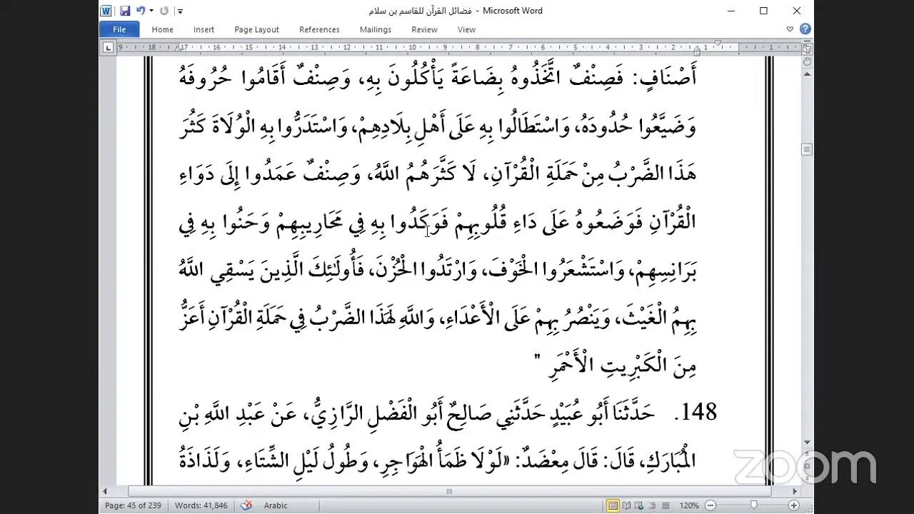Screen dimensions: 914x514
Task: Click the Arabic language indicator
Action: tap(276, 505)
